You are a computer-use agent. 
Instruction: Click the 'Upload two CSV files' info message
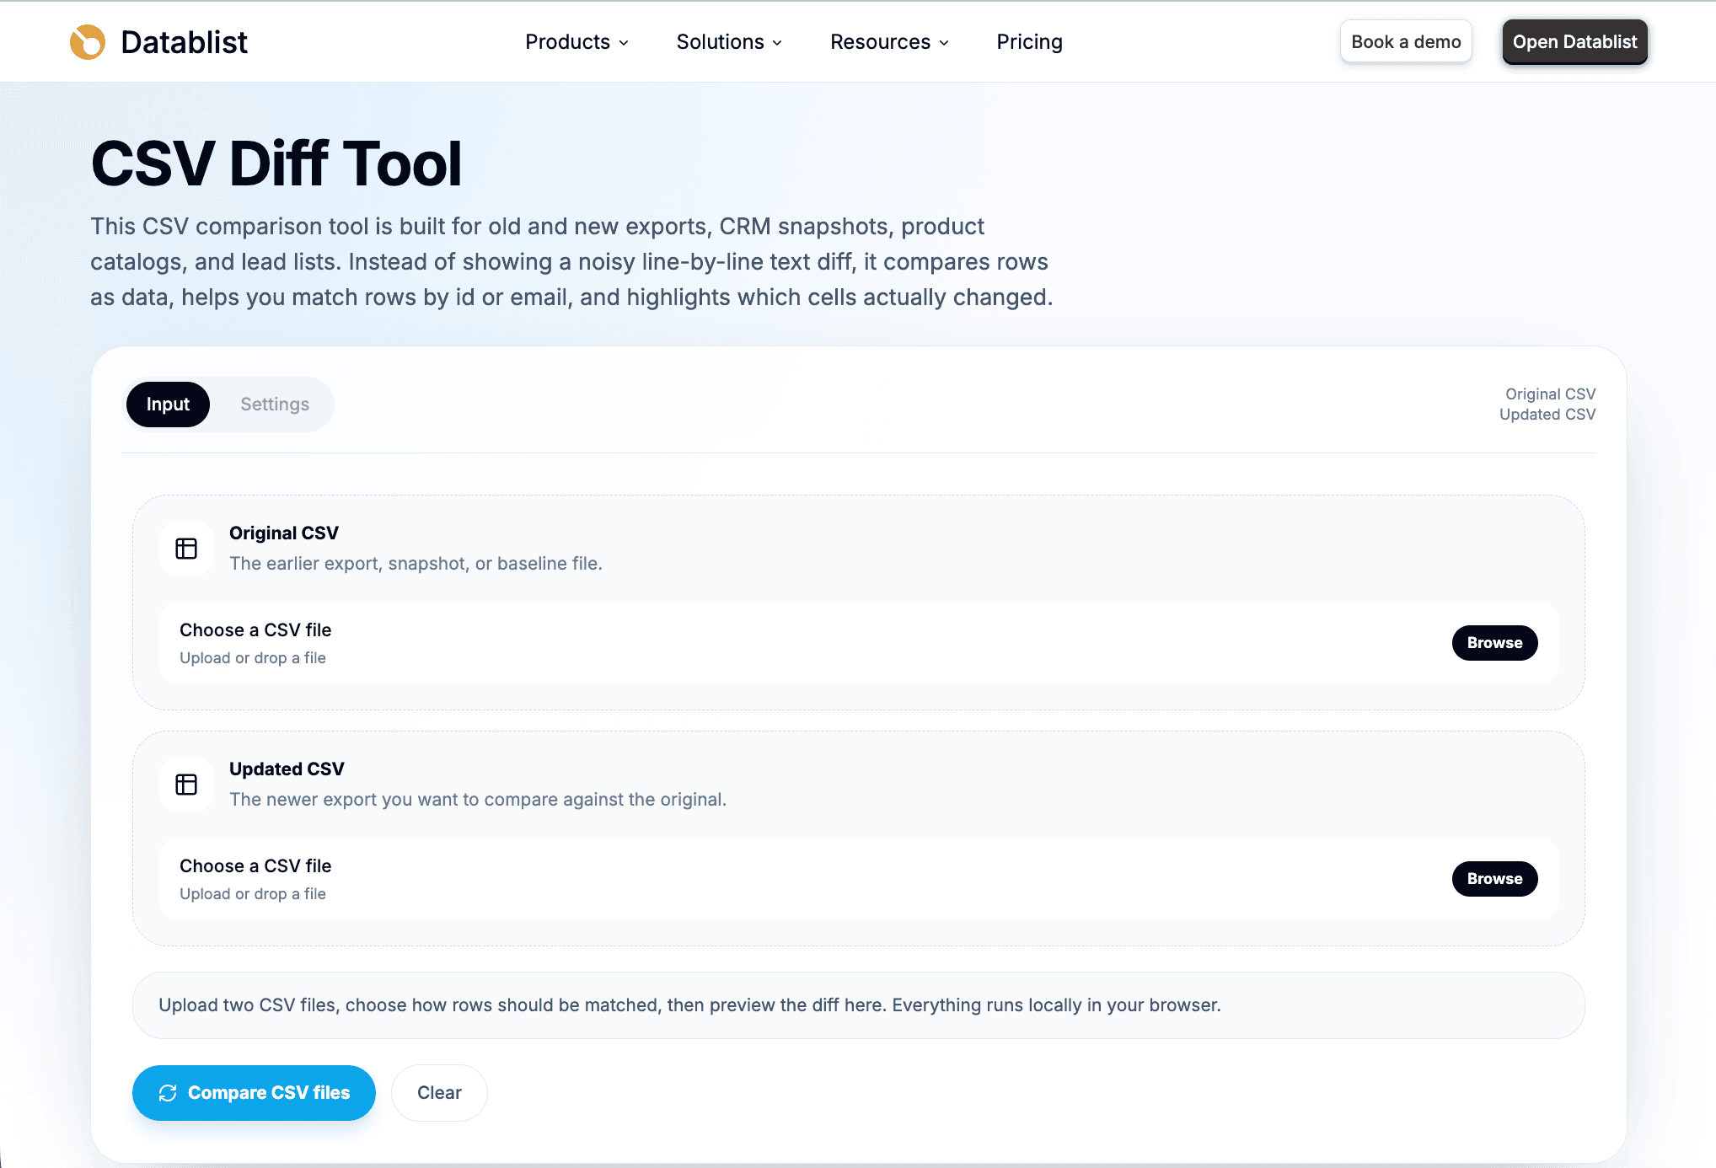click(858, 1005)
